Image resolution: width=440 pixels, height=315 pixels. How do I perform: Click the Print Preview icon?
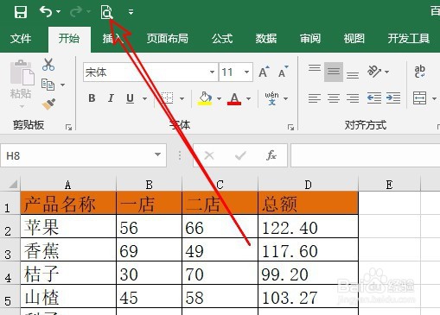coord(106,12)
